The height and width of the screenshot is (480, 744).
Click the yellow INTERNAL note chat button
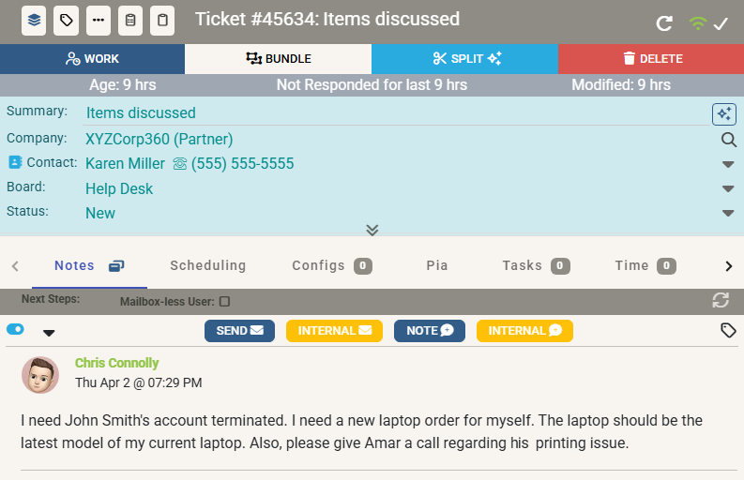coord(524,331)
